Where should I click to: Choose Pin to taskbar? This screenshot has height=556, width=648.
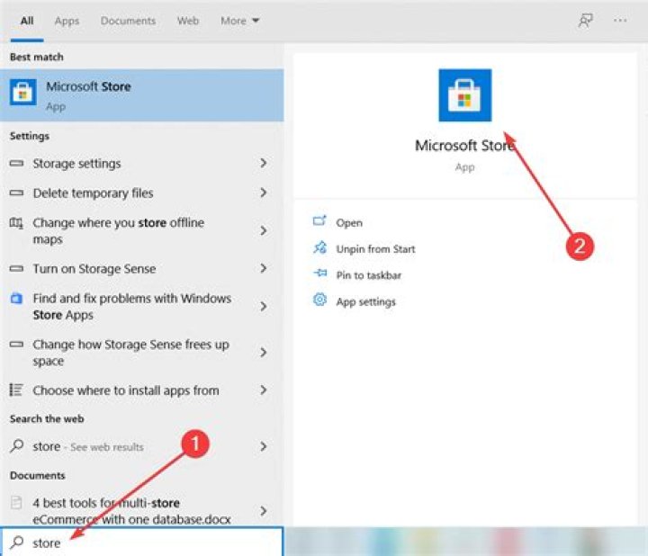(369, 275)
